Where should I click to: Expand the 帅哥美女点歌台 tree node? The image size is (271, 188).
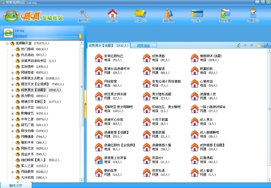(x=12, y=79)
